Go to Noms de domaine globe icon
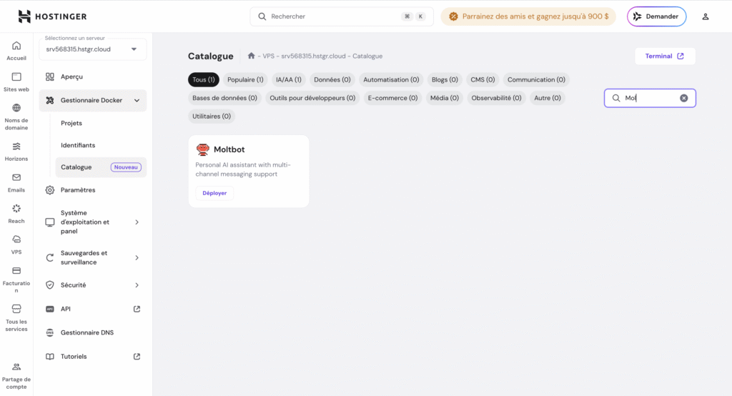This screenshot has height=396, width=732. click(16, 108)
